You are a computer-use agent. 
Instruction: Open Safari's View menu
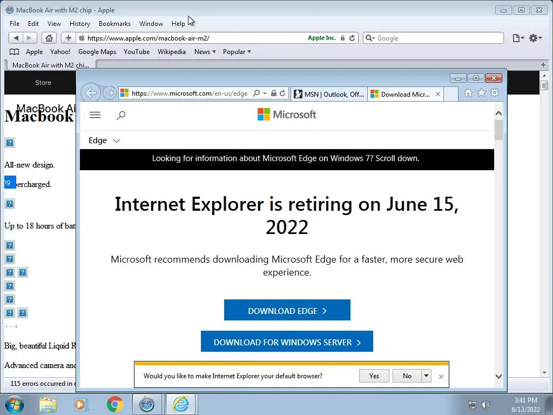tap(54, 24)
